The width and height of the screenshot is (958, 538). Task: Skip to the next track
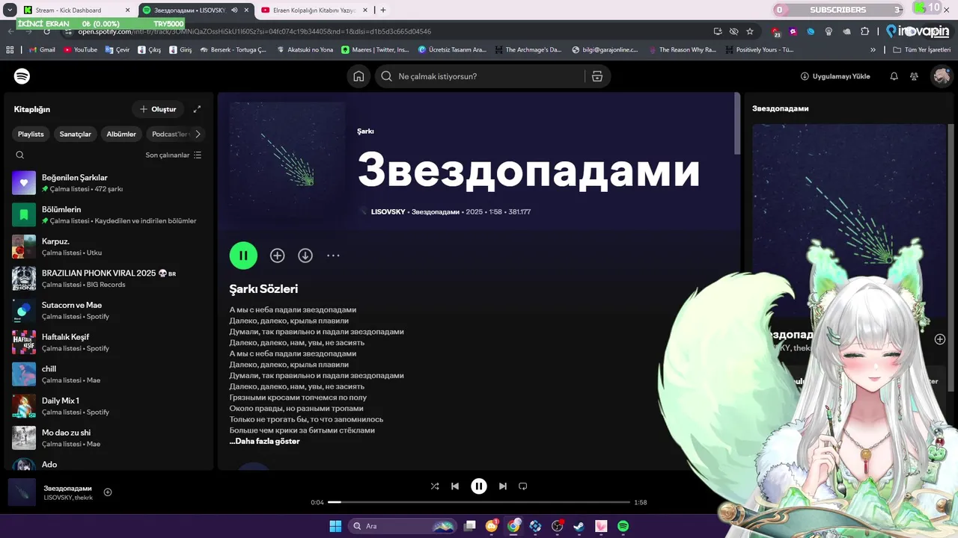coord(503,486)
